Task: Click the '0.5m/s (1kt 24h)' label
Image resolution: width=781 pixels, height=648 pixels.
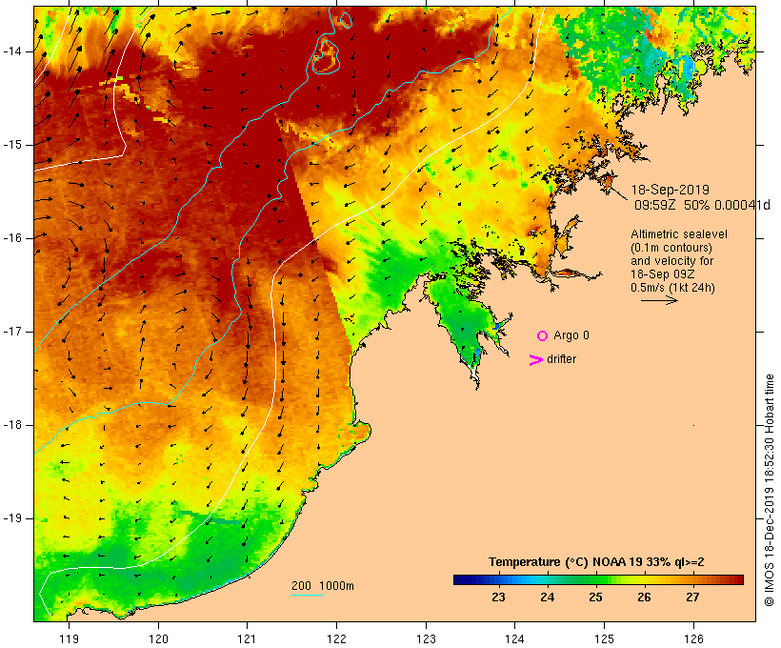Action: click(672, 288)
